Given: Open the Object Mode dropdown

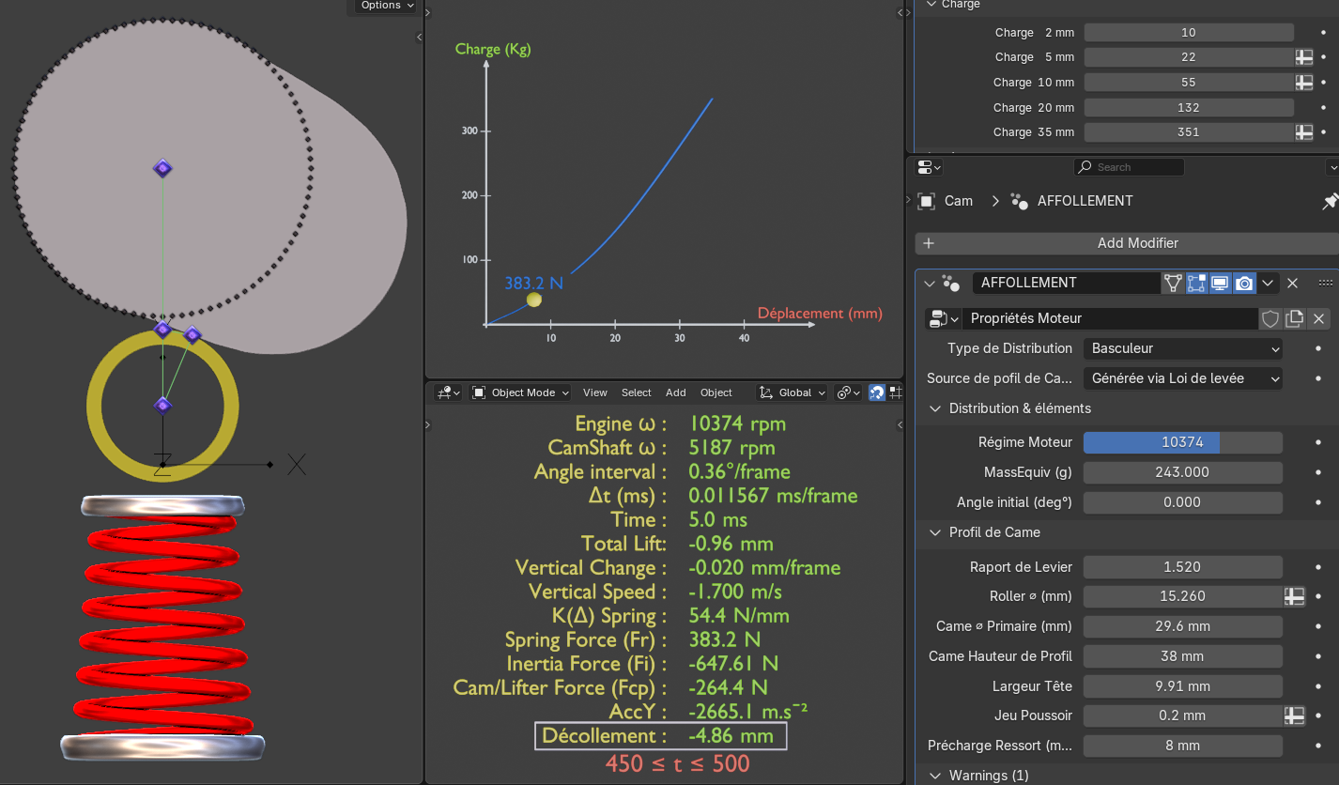Looking at the screenshot, I should click(x=521, y=392).
